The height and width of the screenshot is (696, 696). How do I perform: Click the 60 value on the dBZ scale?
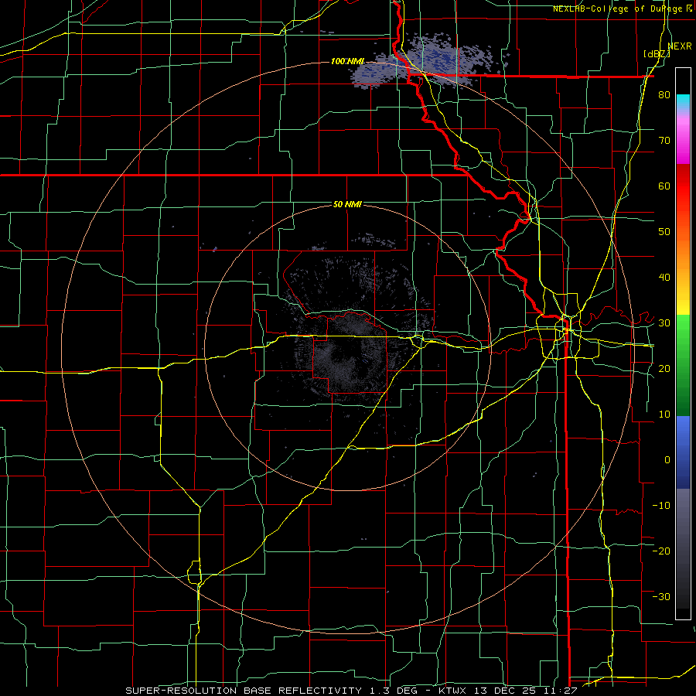pyautogui.click(x=664, y=186)
